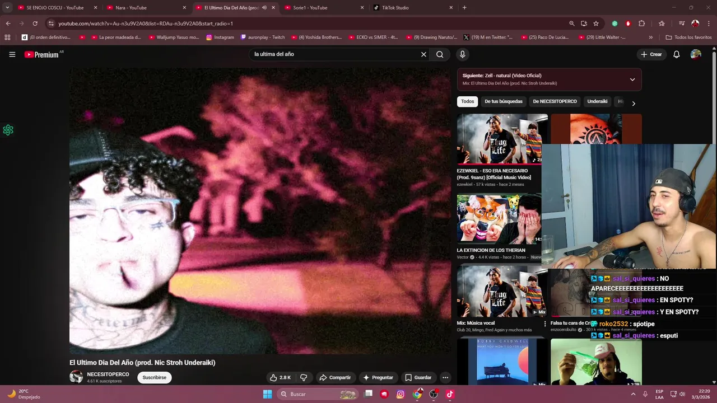The image size is (717, 403).
Task: Run search with the magnifier button
Action: 440,54
